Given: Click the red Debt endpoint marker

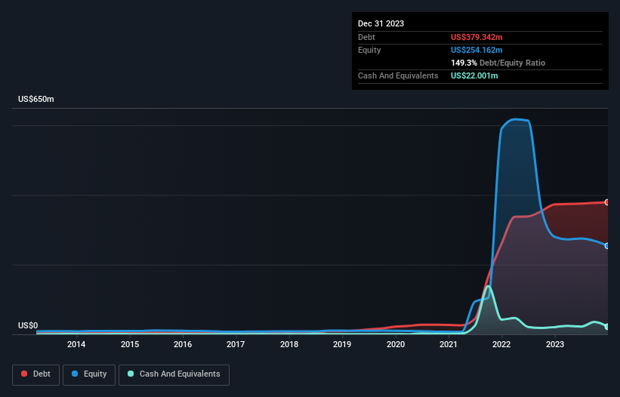Looking at the screenshot, I should pyautogui.click(x=607, y=202).
